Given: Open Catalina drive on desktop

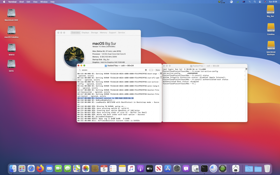Looking at the screenshot, I should [x=271, y=29].
